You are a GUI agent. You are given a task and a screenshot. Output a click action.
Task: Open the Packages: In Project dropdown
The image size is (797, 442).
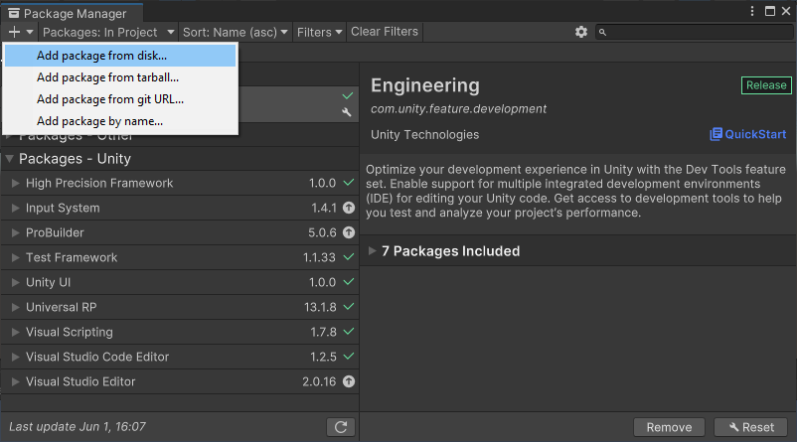point(108,32)
